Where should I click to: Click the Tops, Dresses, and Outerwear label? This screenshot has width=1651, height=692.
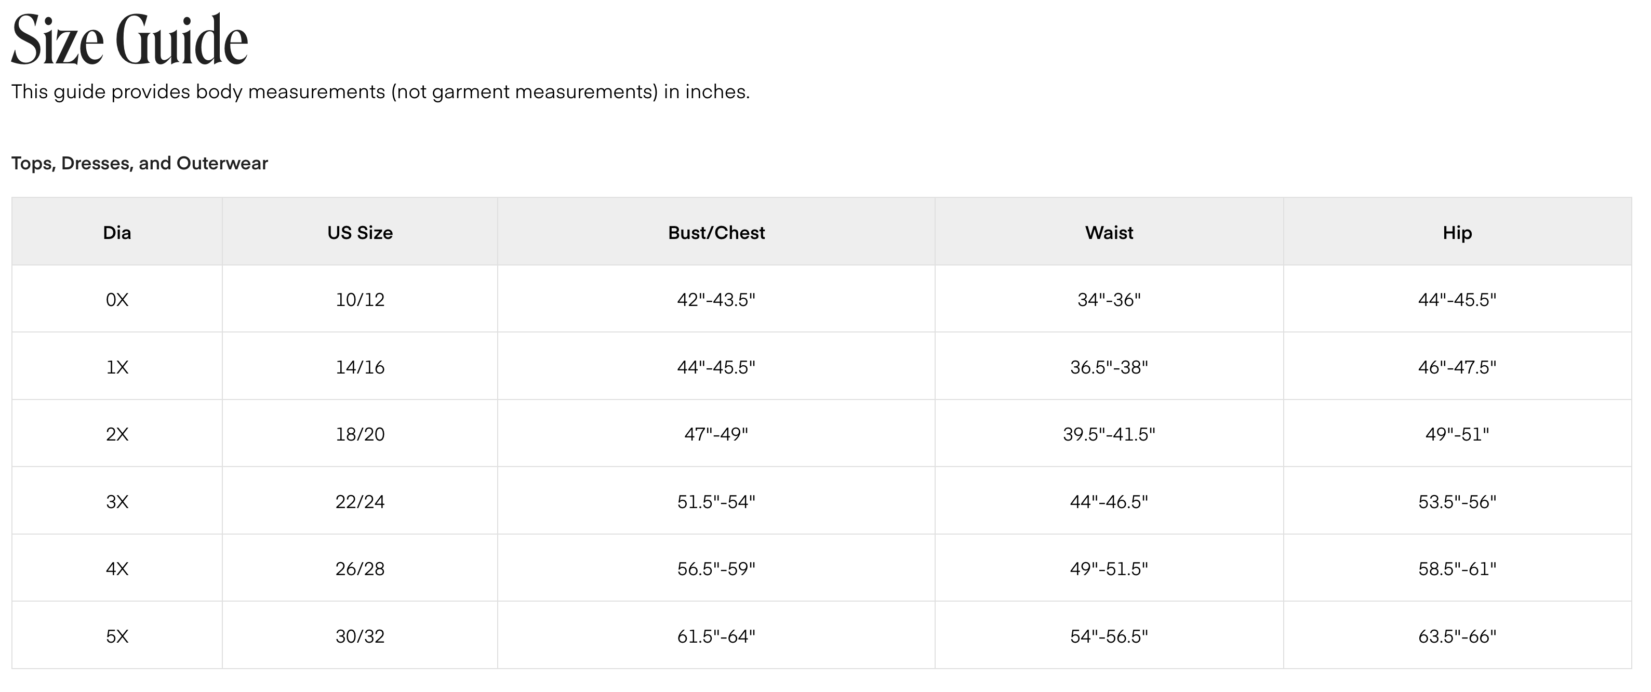click(140, 163)
